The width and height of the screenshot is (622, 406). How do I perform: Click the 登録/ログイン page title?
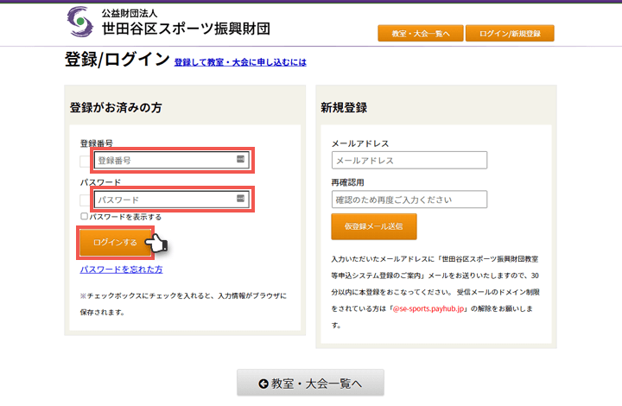117,60
